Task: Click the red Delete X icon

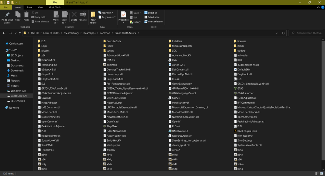Action: [74, 15]
